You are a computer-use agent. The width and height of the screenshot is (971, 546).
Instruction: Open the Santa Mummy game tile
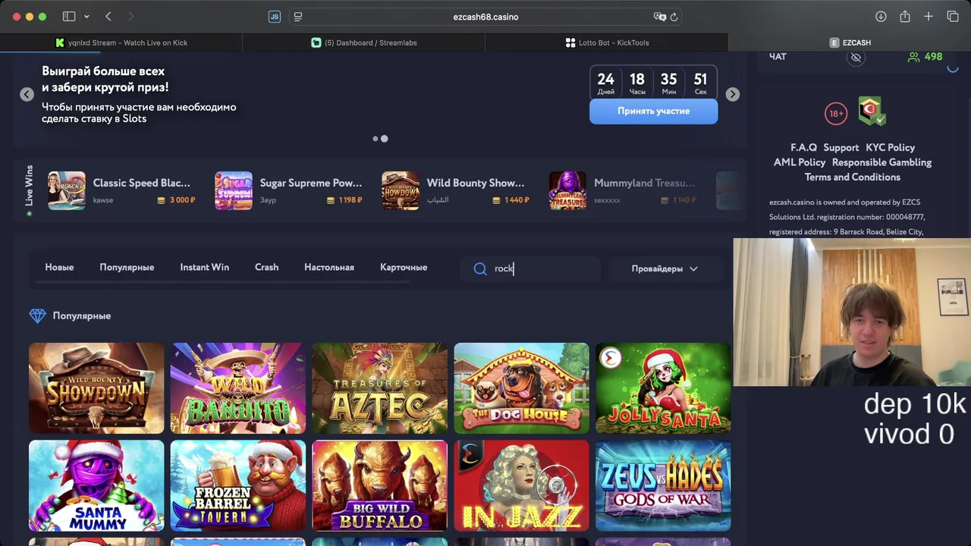(x=96, y=485)
